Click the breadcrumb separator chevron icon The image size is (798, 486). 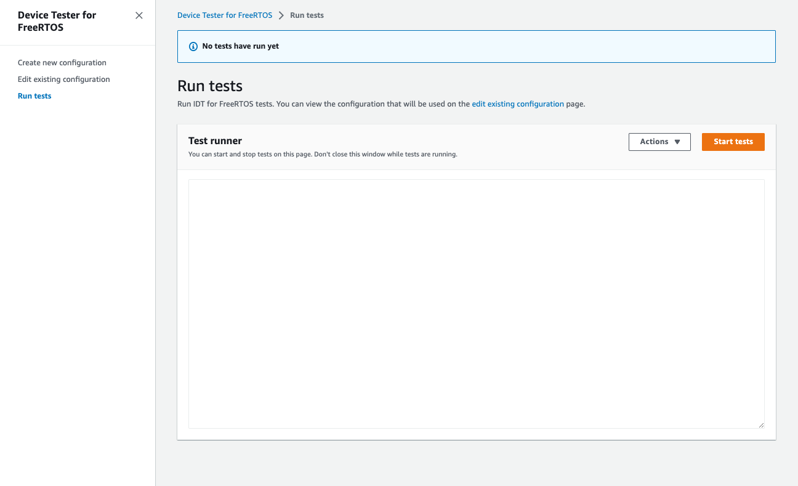(x=280, y=15)
